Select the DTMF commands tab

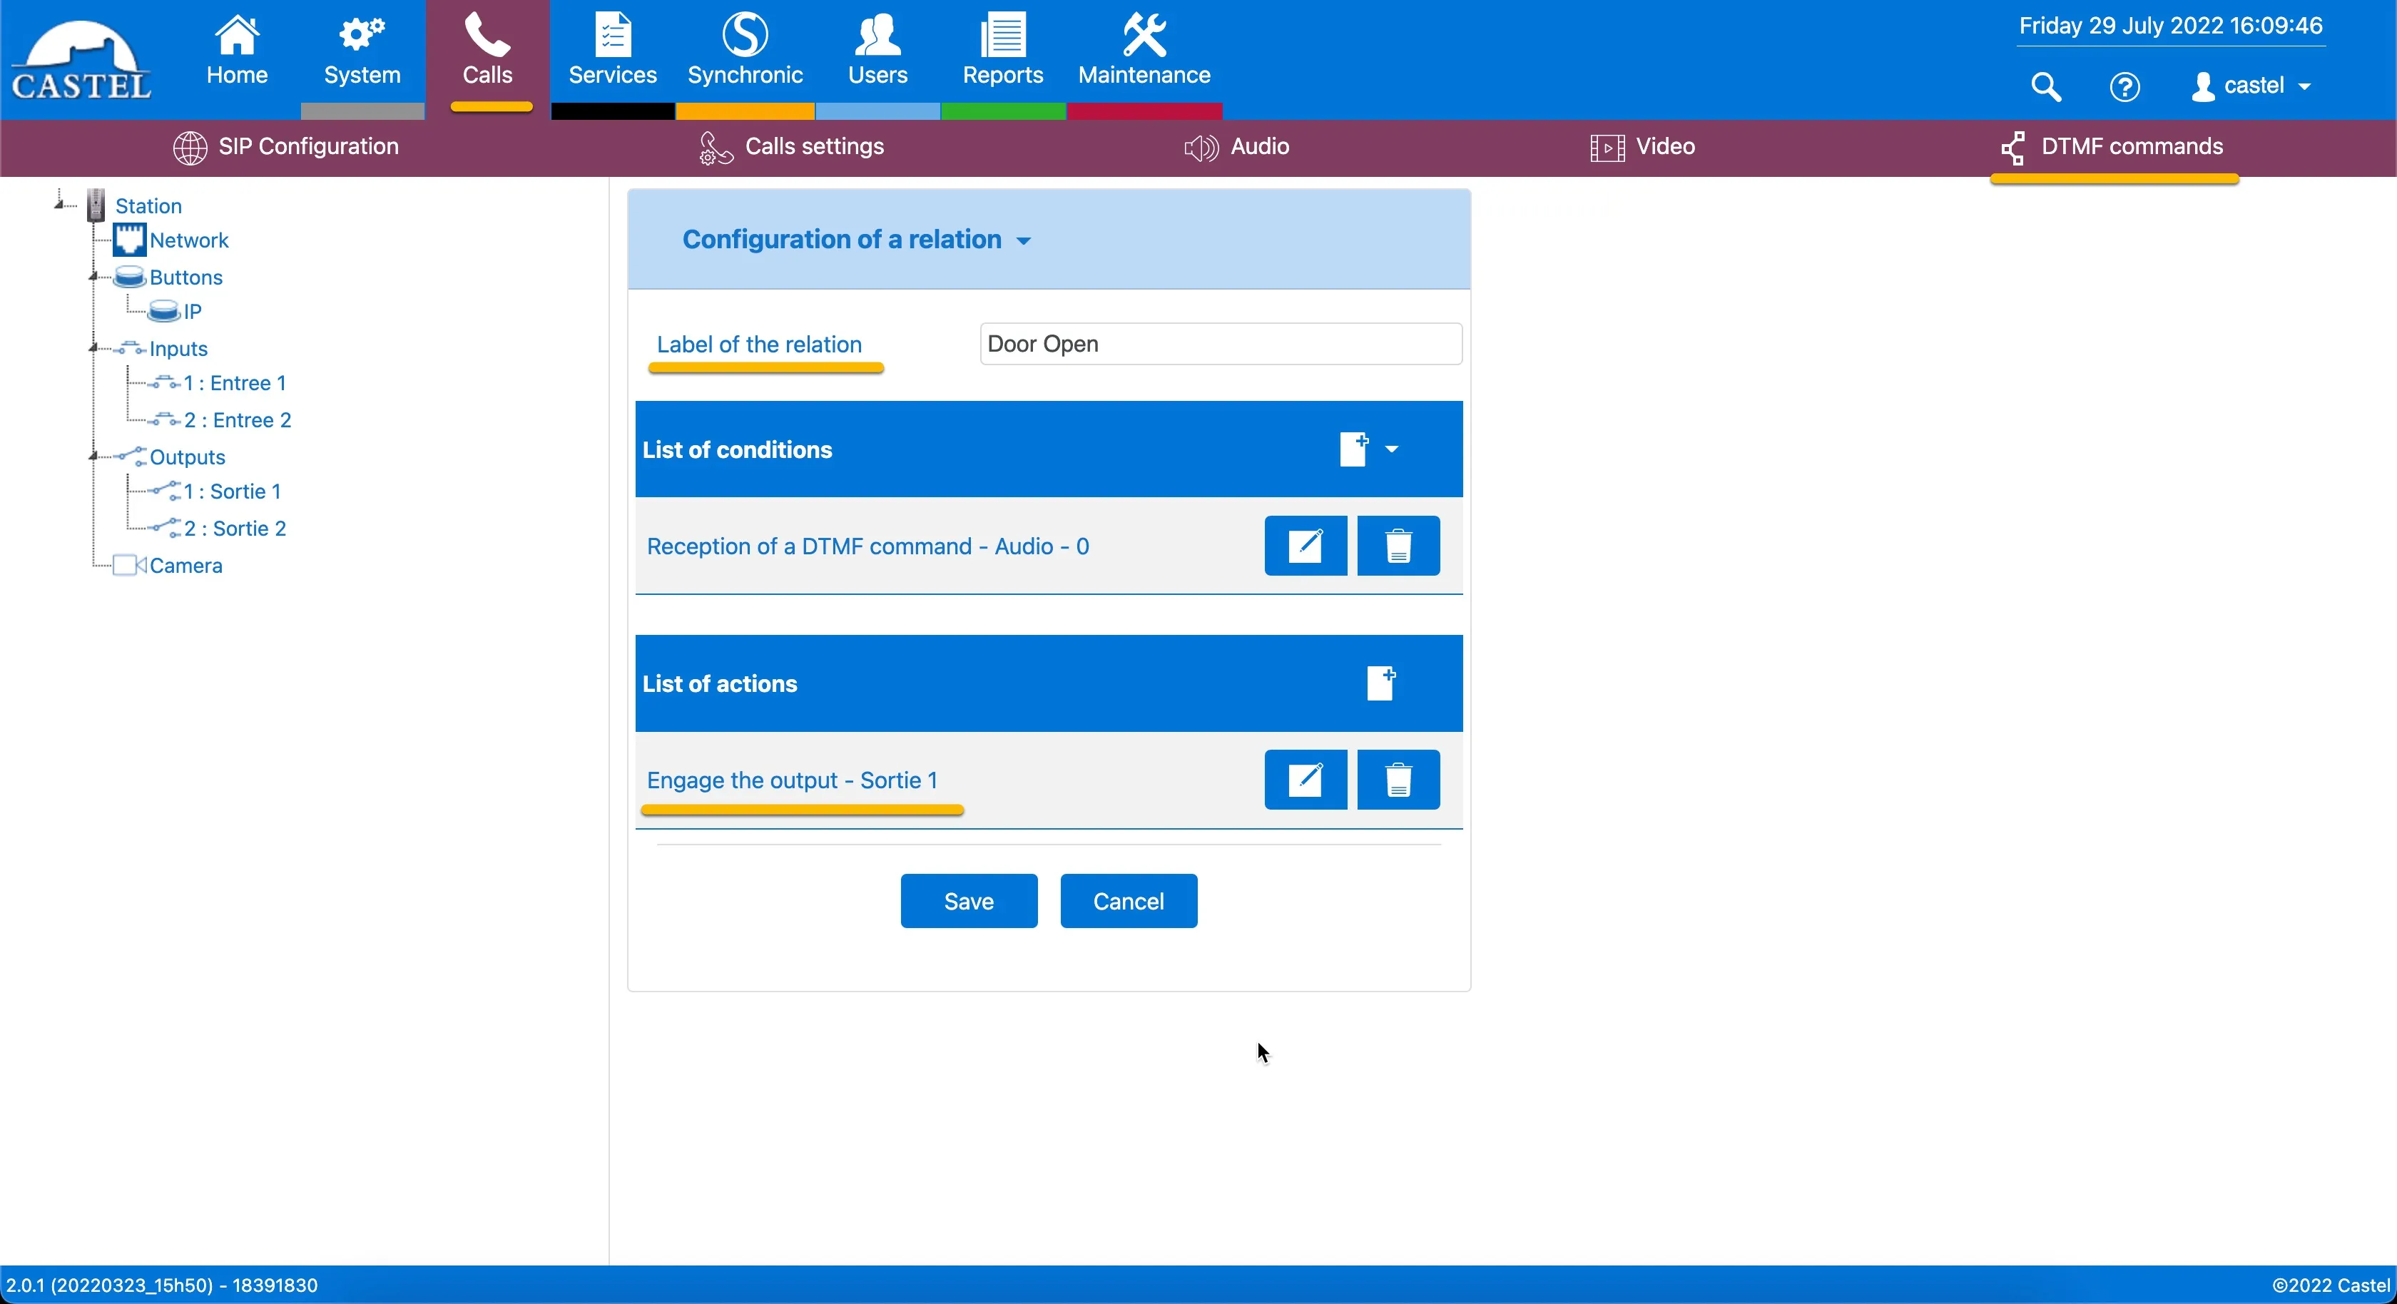click(2112, 146)
